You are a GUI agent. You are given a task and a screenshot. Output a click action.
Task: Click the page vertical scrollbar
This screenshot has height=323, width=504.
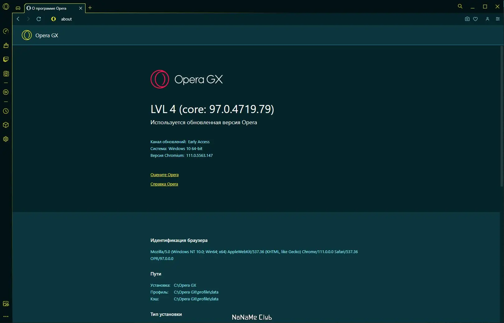pyautogui.click(x=502, y=116)
